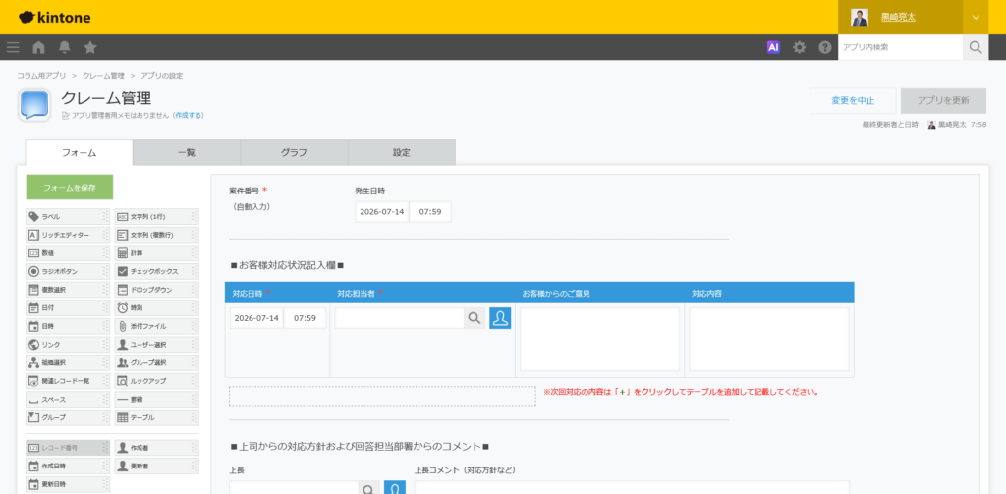Click the クレーム管理 app speech bubble icon
1006x494 pixels.
34,105
